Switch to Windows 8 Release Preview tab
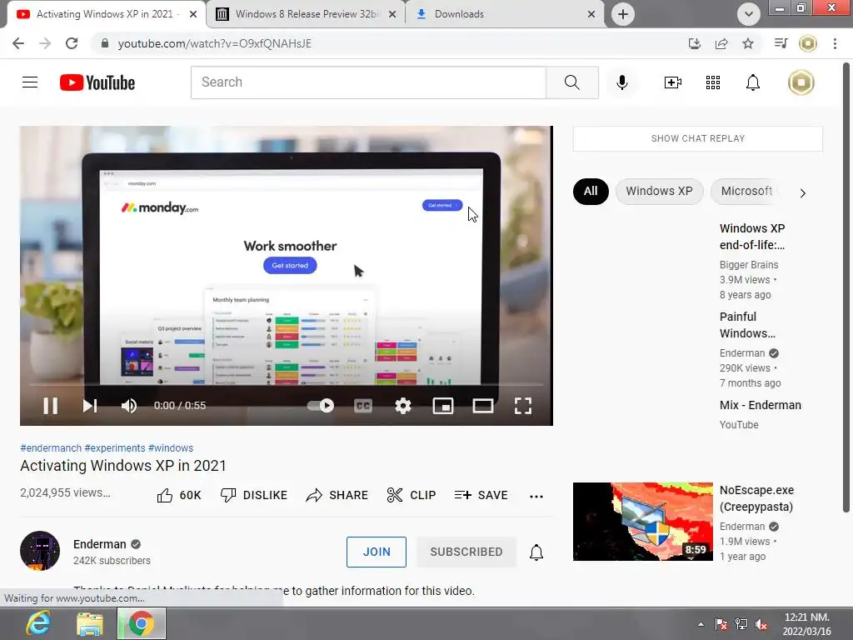This screenshot has height=640, width=853. 306,14
